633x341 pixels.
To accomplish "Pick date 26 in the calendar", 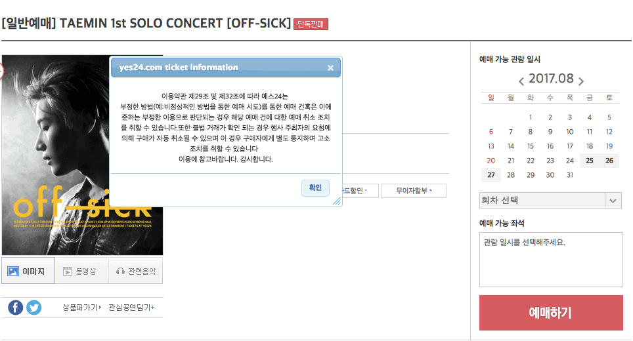I will click(x=609, y=161).
